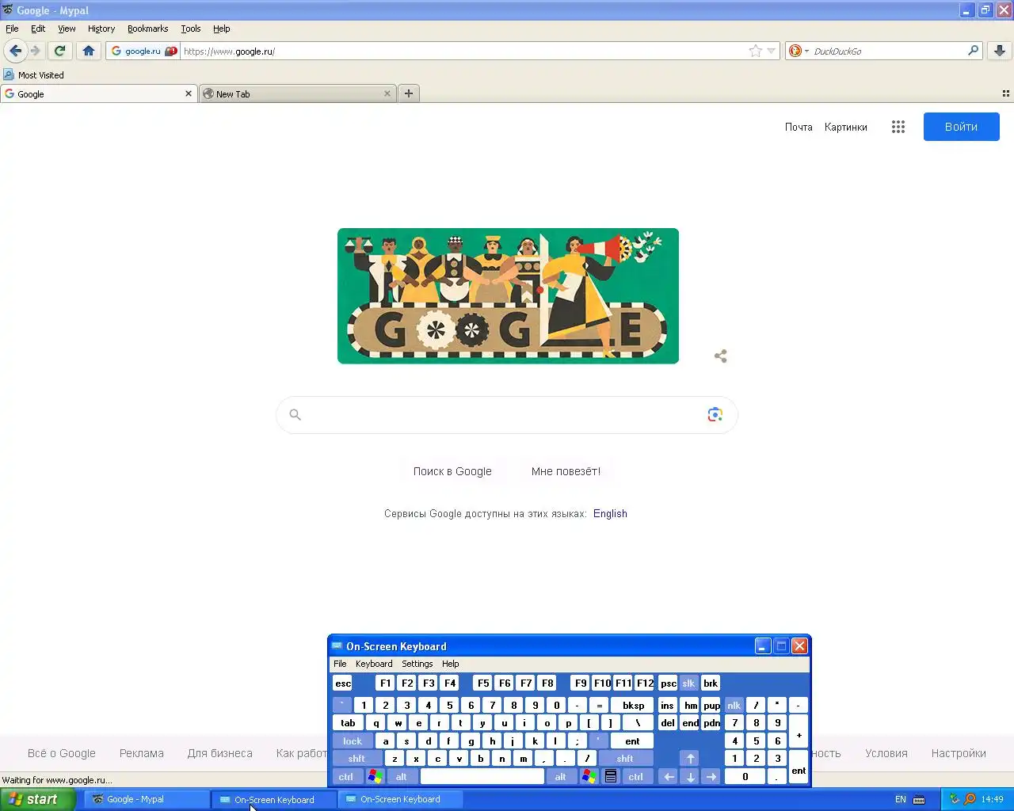
Task: Click the Войти sign-in button
Action: (x=962, y=127)
